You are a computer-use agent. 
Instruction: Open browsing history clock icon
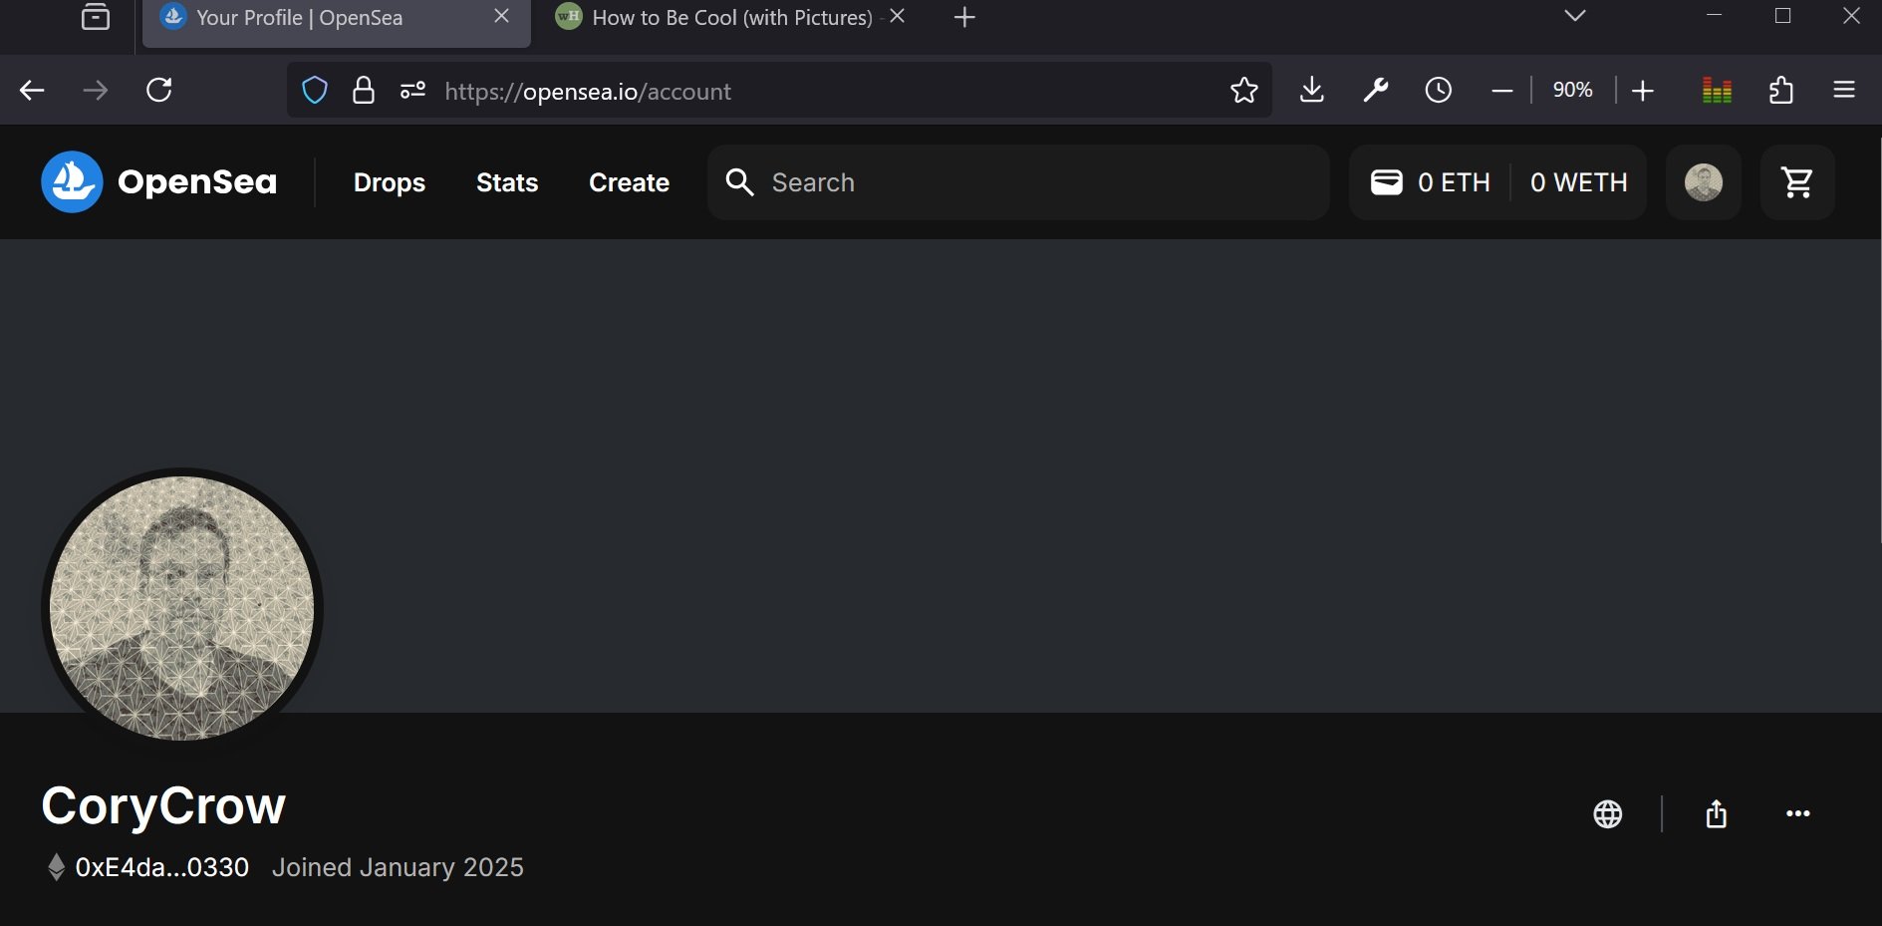[1439, 91]
